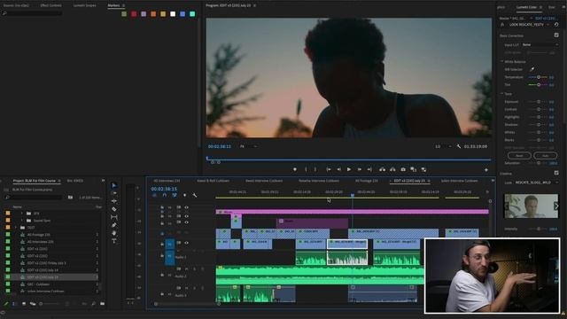The height and width of the screenshot is (319, 567).
Task: Open the Julien Interview Cutdown timeline tab
Action: pyautogui.click(x=459, y=181)
